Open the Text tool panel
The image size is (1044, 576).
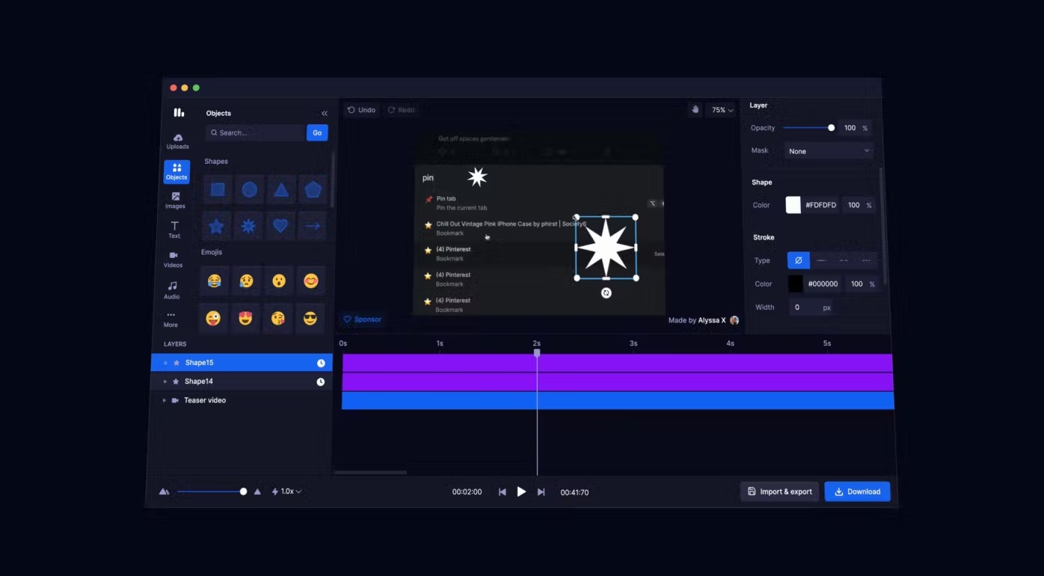[174, 230]
